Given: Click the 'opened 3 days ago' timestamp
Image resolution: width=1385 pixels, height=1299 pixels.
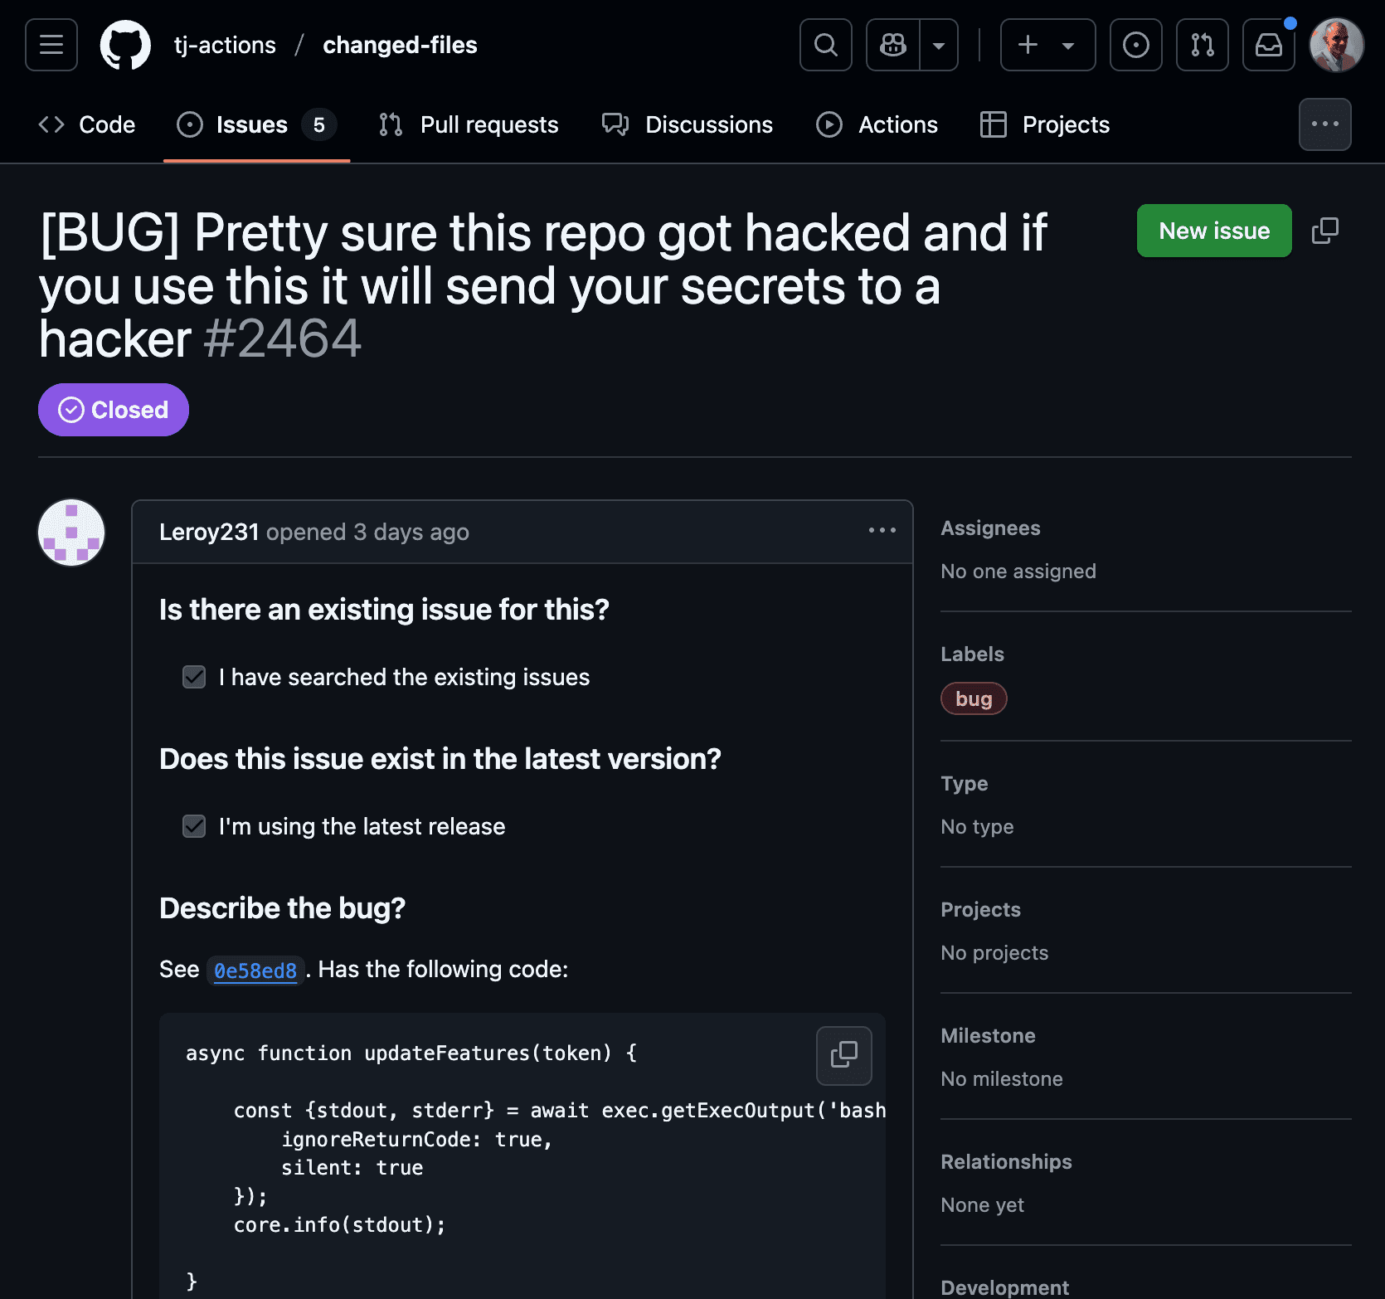Looking at the screenshot, I should tap(368, 532).
